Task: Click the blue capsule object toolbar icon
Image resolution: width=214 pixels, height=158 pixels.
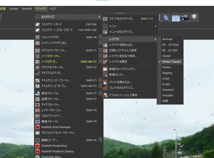Action: pyautogui.click(x=166, y=18)
